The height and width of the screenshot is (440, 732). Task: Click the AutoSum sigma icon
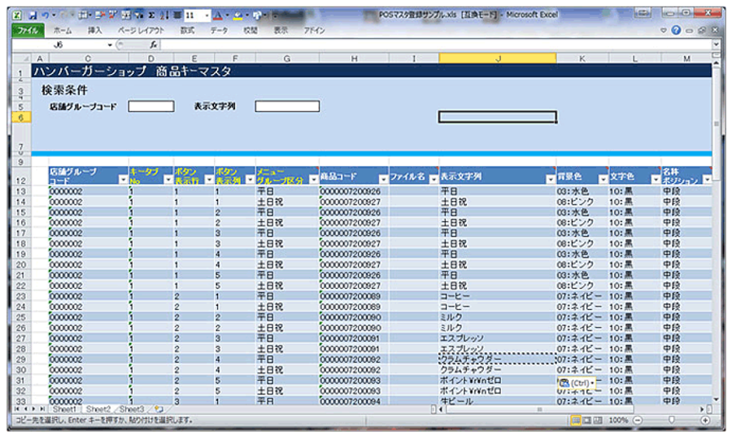(x=152, y=15)
